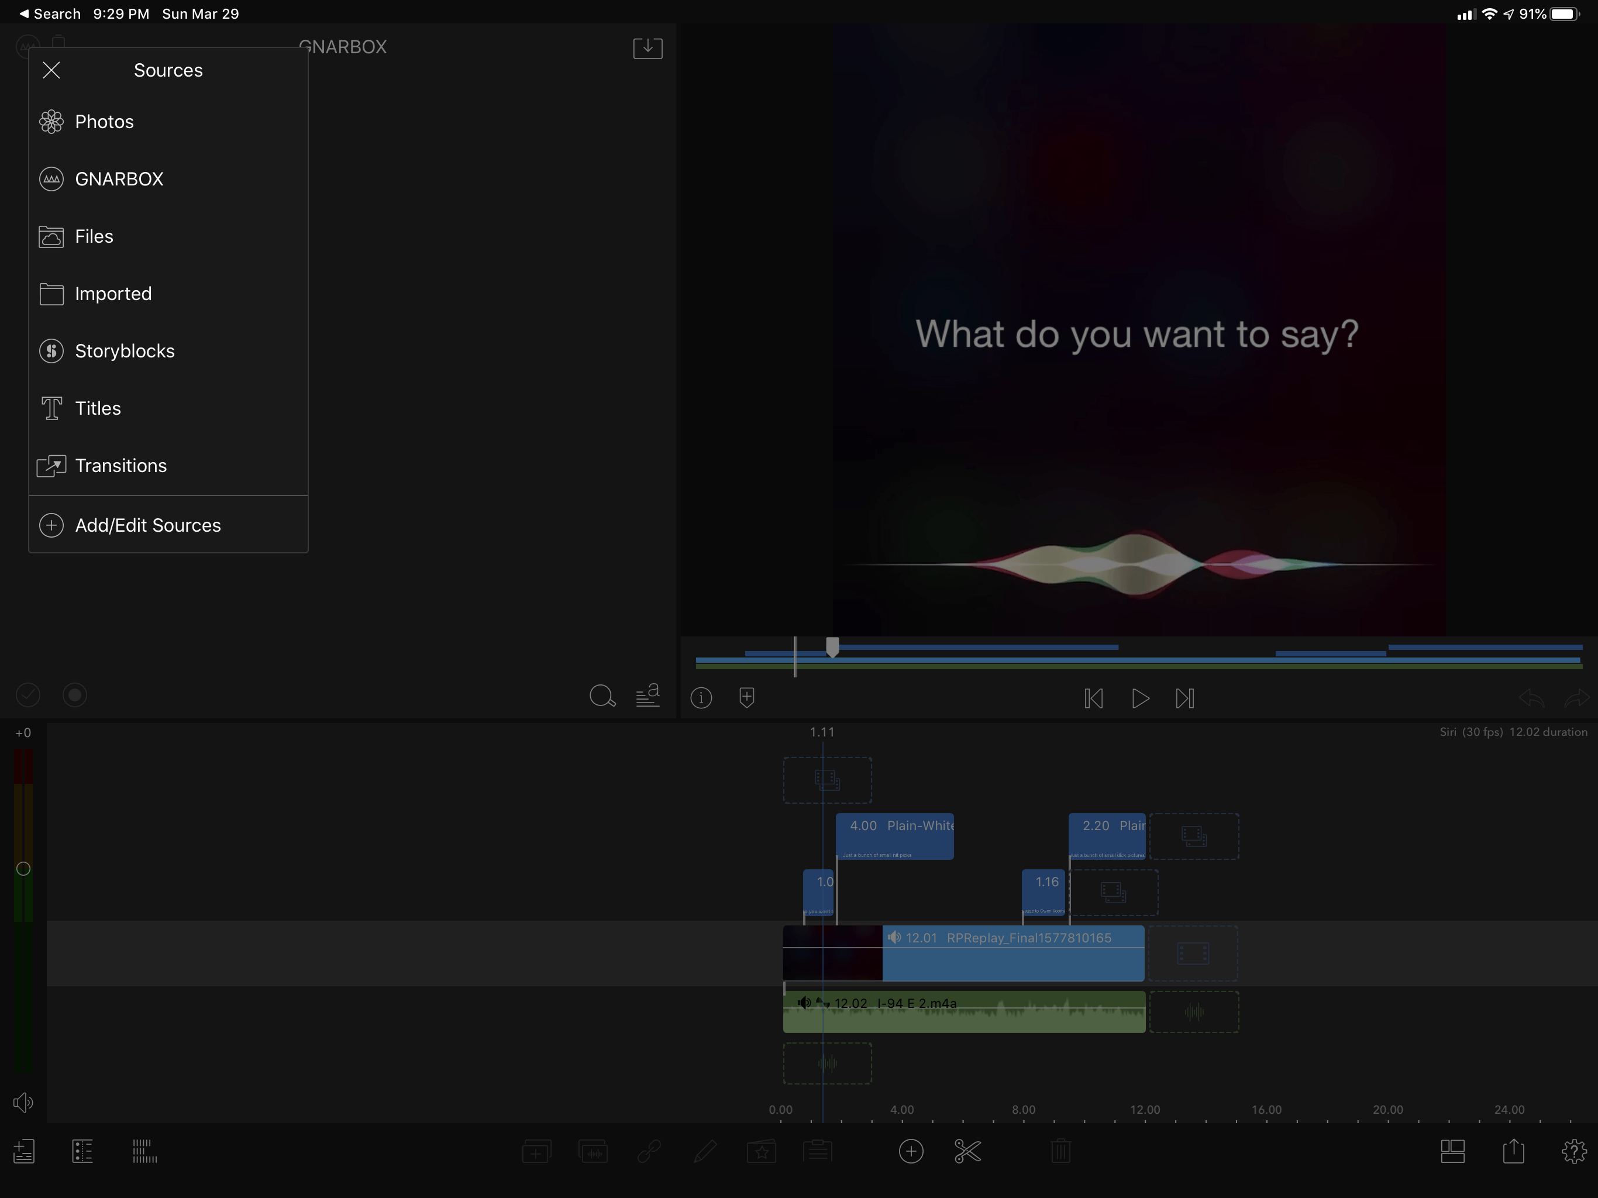The height and width of the screenshot is (1198, 1598).
Task: Mute the RPReplay clip via its speaker icon
Action: coord(894,938)
